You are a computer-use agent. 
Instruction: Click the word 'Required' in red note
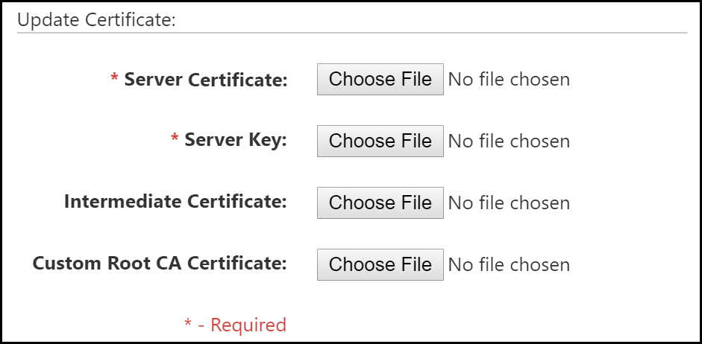click(248, 325)
